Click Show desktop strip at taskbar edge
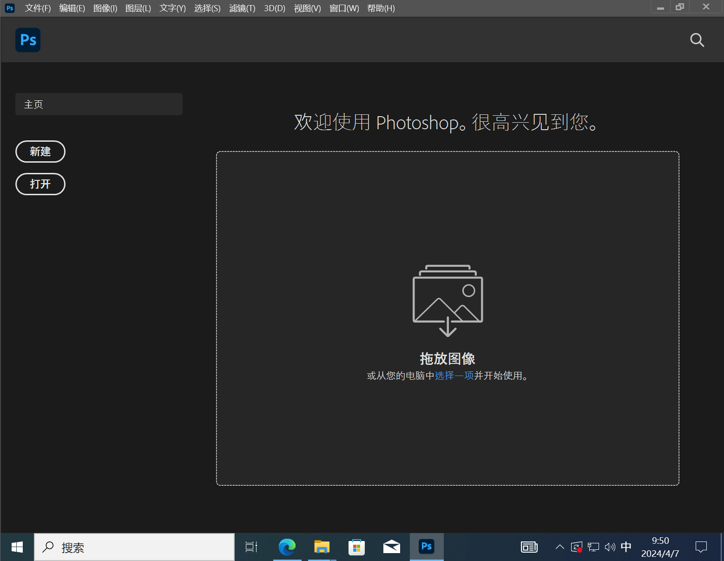The image size is (724, 561). coord(722,547)
